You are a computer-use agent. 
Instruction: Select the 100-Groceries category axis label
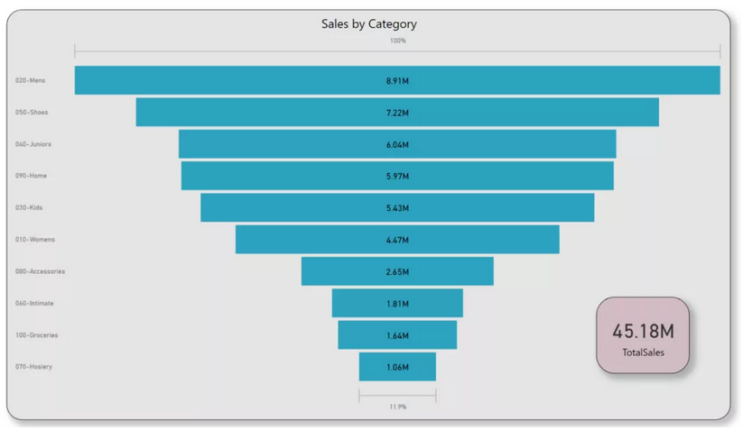[36, 335]
